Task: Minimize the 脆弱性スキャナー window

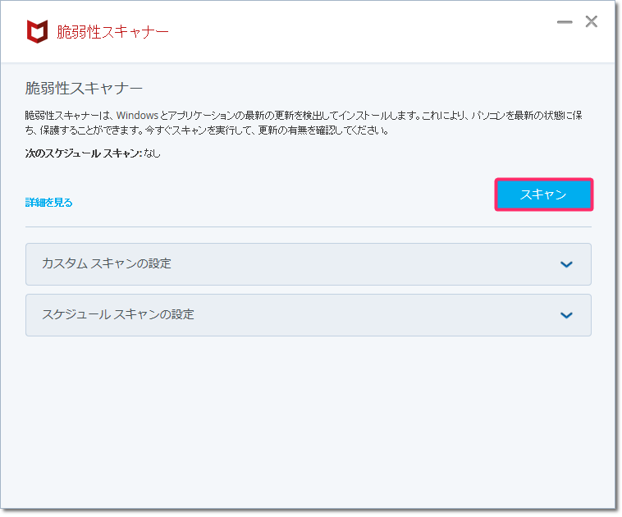Action: (x=565, y=22)
